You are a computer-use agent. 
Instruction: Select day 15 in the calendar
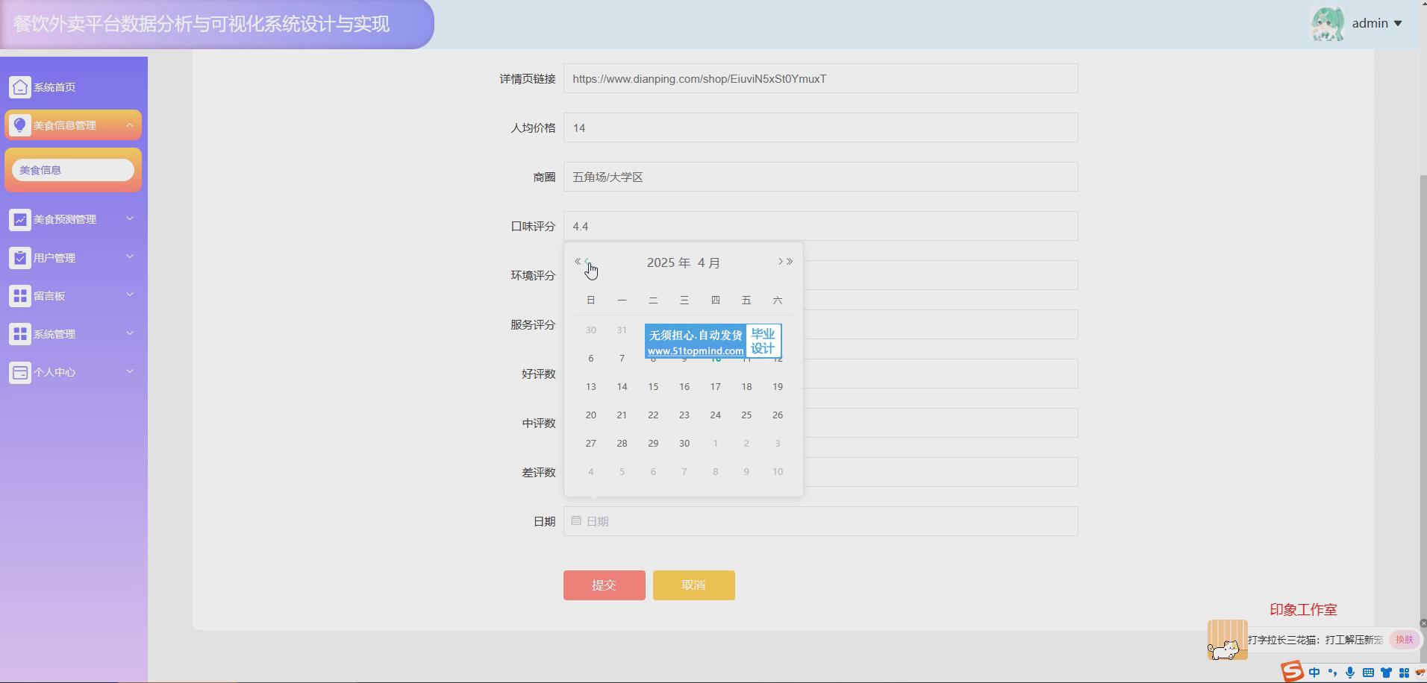pos(653,387)
